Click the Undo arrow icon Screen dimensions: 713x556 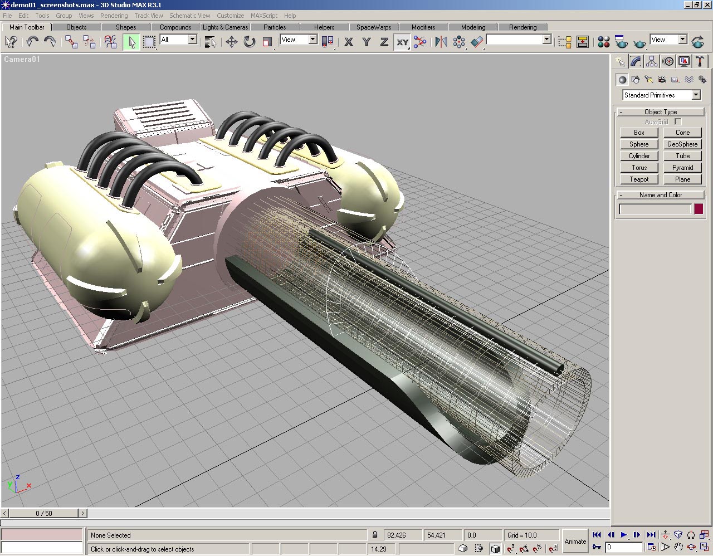(32, 42)
